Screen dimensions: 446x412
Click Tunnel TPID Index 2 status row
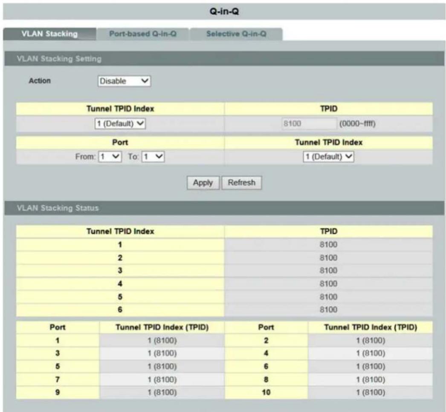click(224, 257)
